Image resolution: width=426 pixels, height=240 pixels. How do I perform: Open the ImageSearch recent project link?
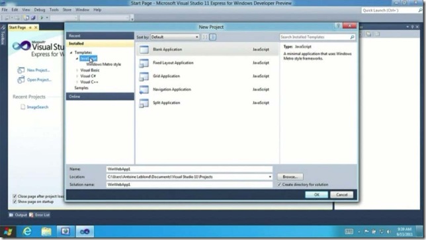38,107
